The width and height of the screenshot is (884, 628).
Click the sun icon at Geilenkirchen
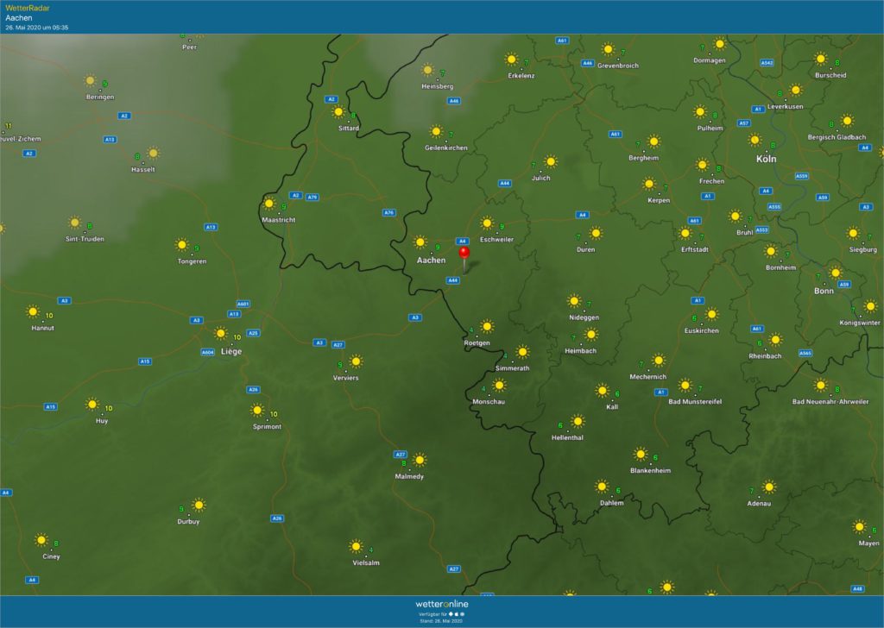[x=436, y=131]
